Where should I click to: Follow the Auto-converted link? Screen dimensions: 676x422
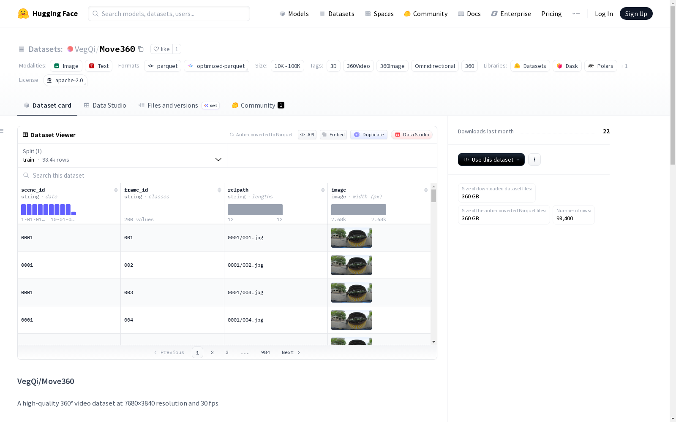(x=253, y=135)
